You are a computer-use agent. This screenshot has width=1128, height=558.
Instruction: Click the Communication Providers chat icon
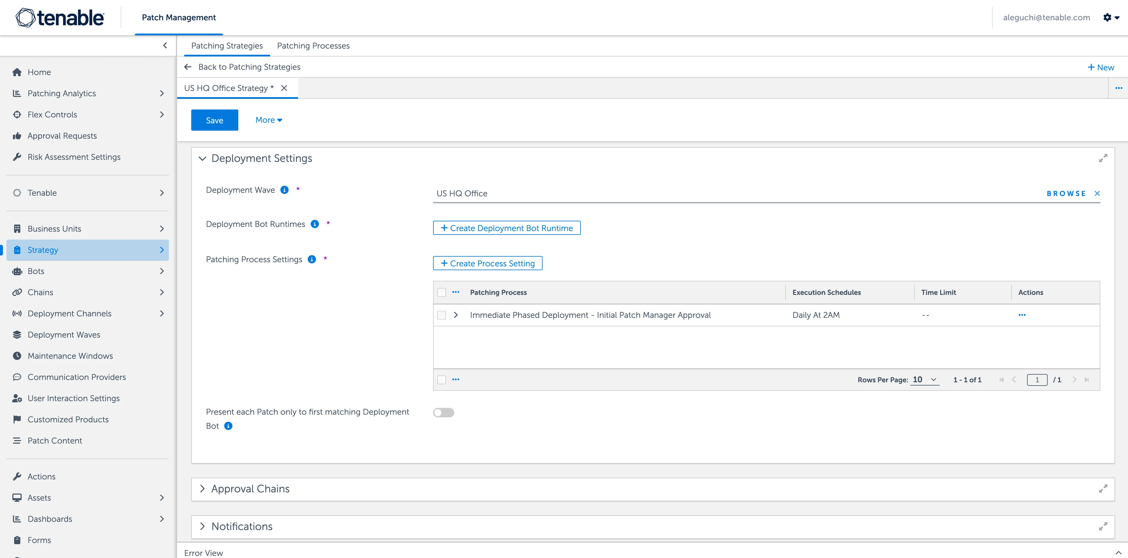coord(17,377)
